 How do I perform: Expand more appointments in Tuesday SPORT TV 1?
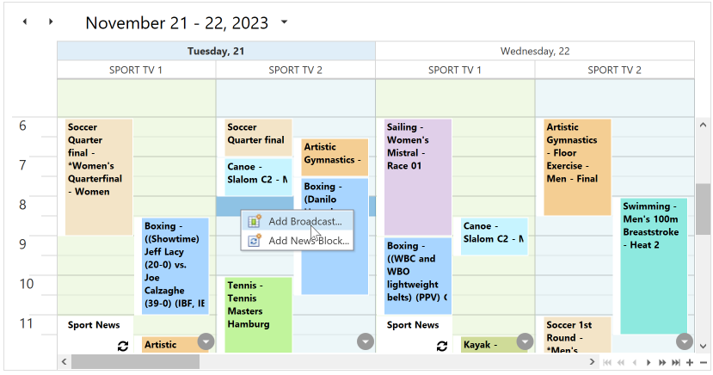pos(206,341)
